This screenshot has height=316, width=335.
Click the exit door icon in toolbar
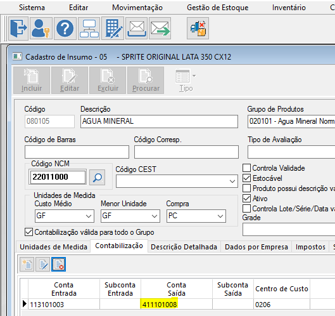point(18,29)
